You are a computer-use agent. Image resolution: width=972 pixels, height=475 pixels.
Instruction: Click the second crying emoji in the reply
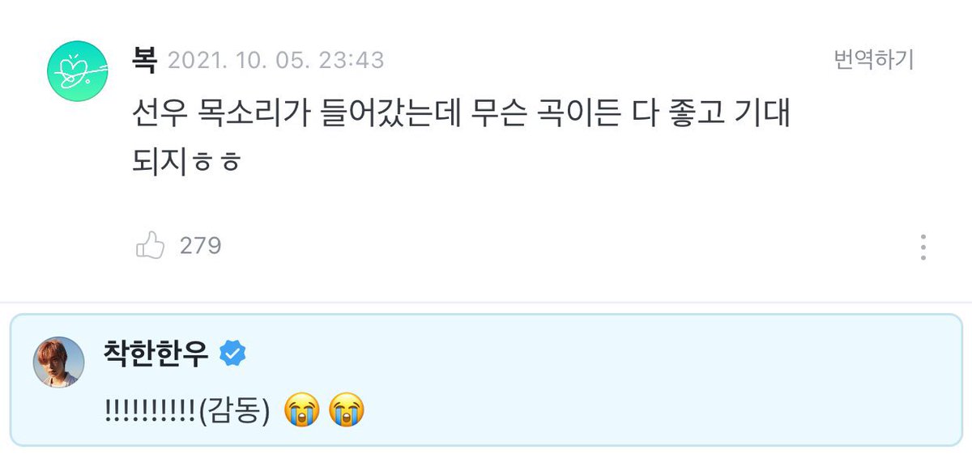click(347, 411)
